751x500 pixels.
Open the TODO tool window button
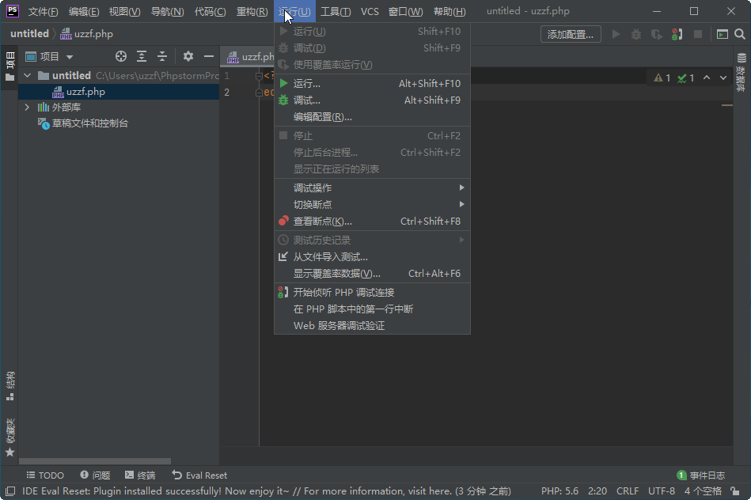click(x=45, y=475)
